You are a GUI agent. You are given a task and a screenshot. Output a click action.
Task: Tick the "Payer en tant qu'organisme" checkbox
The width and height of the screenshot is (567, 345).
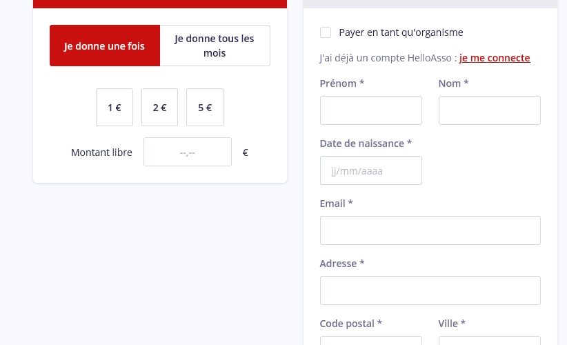coord(326,32)
